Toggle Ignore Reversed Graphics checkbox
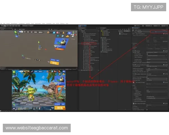Image resolution: width=169 pixels, height=135 pixels. pos(147,77)
